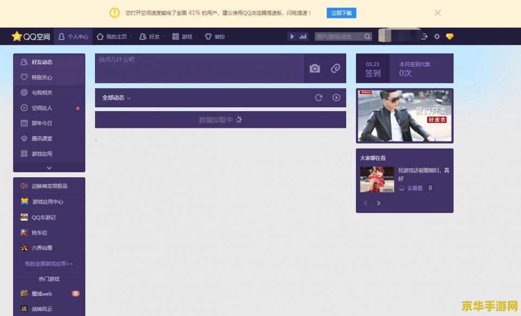Click the blurred user avatar in navbar
This screenshot has height=316, width=521.
pyautogui.click(x=385, y=36)
